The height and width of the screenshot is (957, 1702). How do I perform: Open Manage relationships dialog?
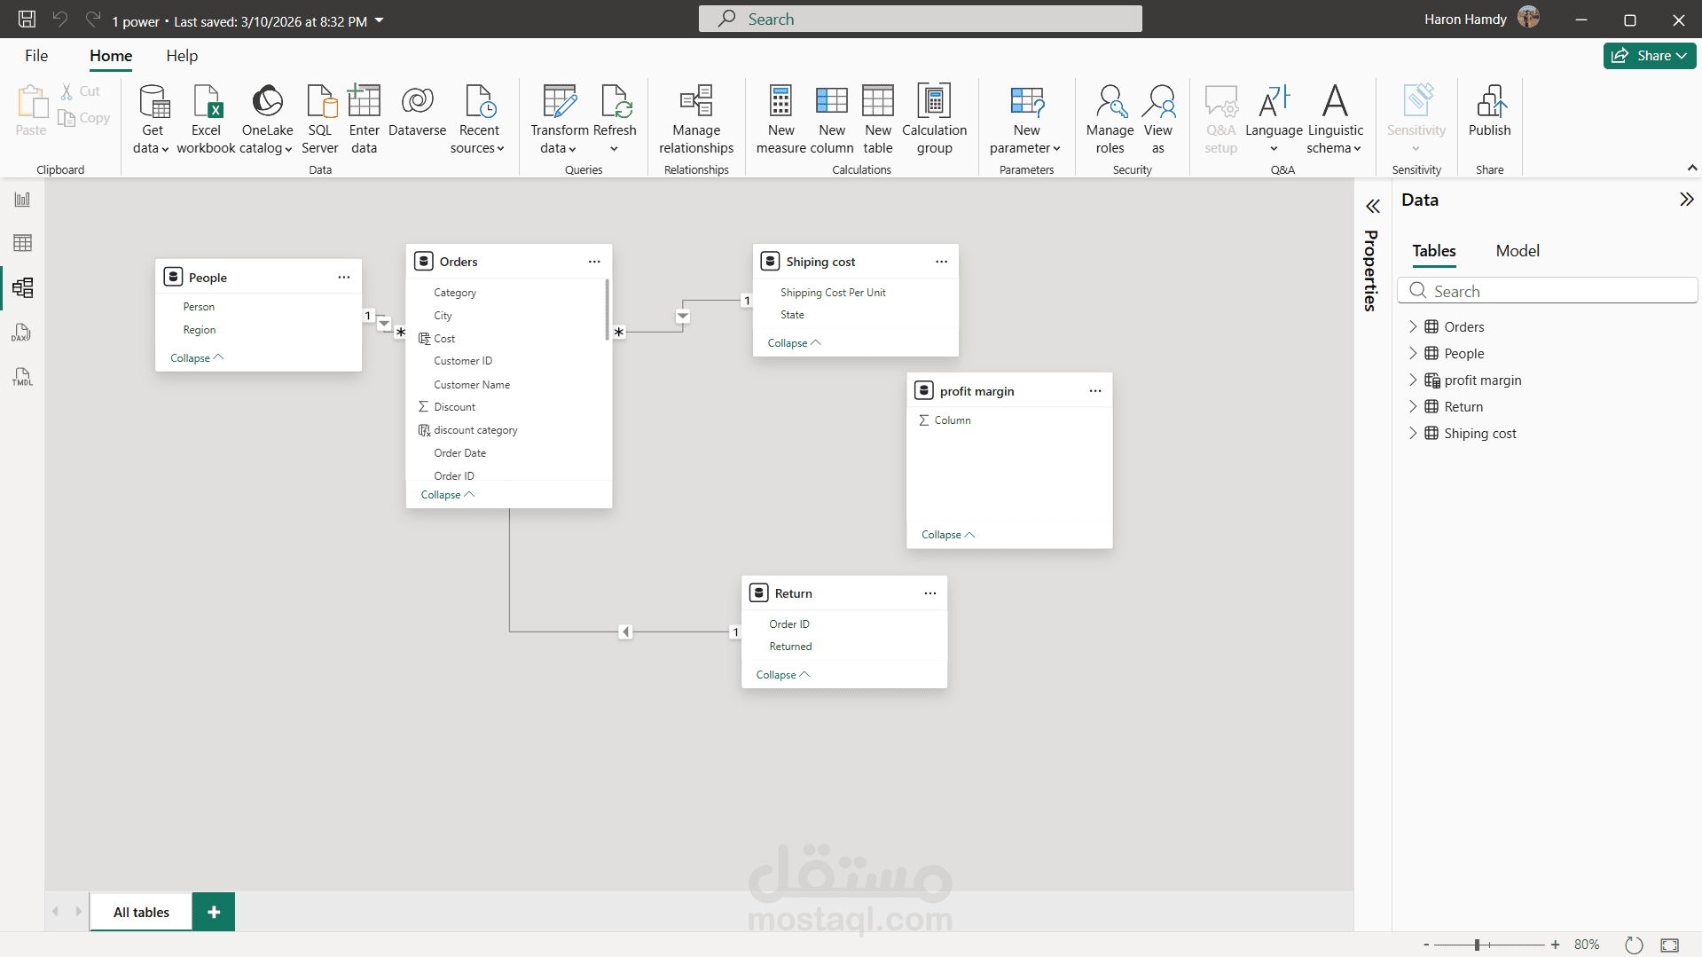[696, 120]
